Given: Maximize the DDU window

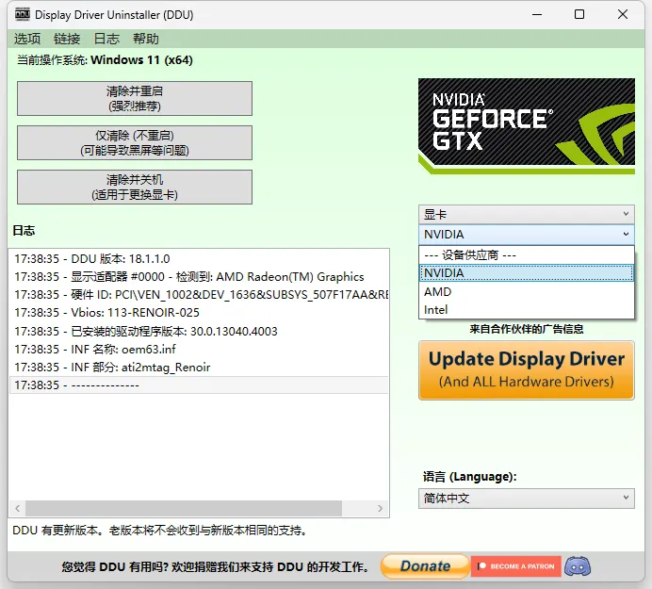Looking at the screenshot, I should (x=579, y=14).
